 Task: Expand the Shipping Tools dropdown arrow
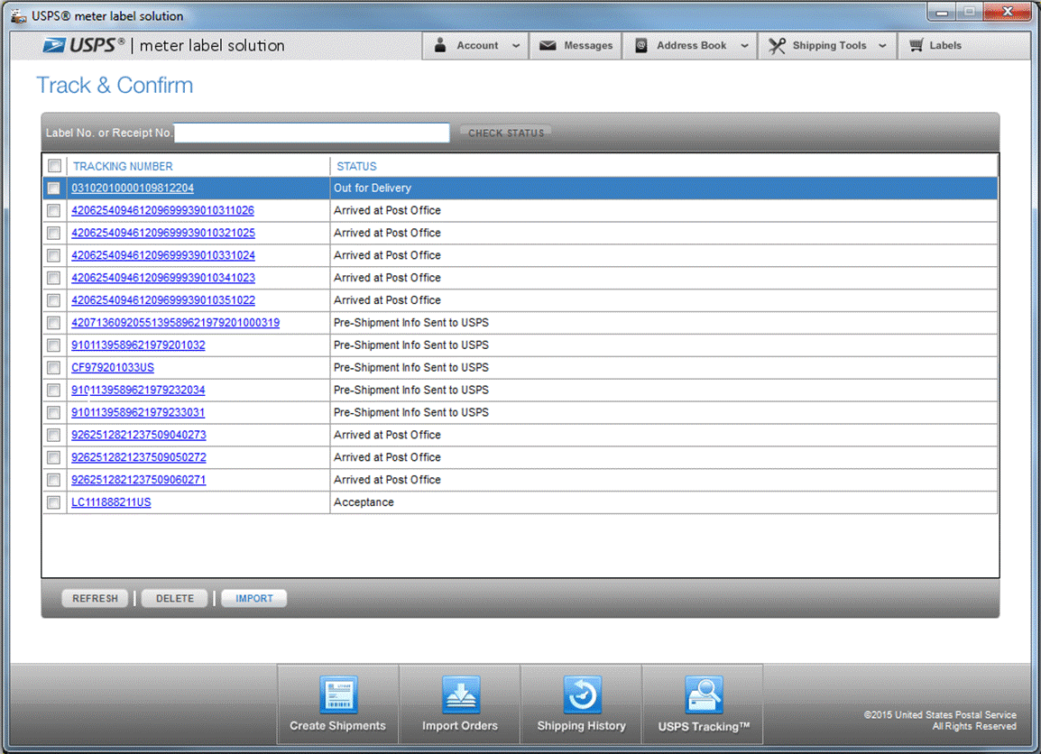pos(882,46)
